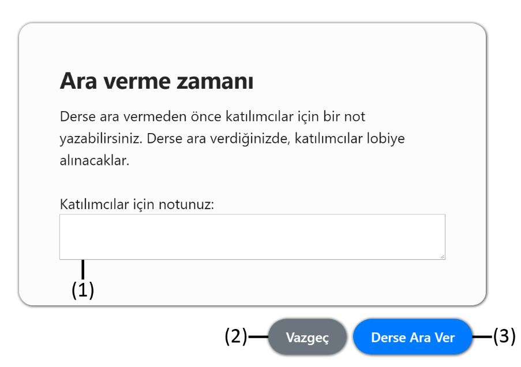This screenshot has height=367, width=521.
Task: Click the line starting 'yazabilirsiniz. Derse ara'
Action: tap(233, 138)
